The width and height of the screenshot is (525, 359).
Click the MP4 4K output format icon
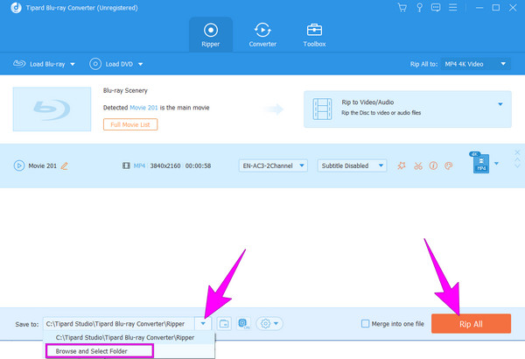coord(480,163)
